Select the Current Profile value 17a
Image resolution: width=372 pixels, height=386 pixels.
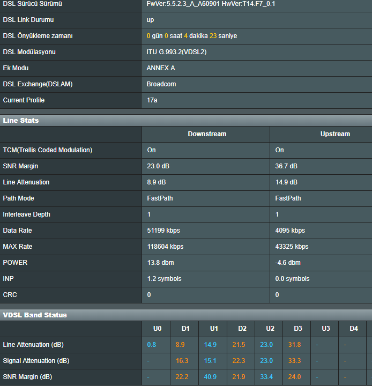pos(152,100)
